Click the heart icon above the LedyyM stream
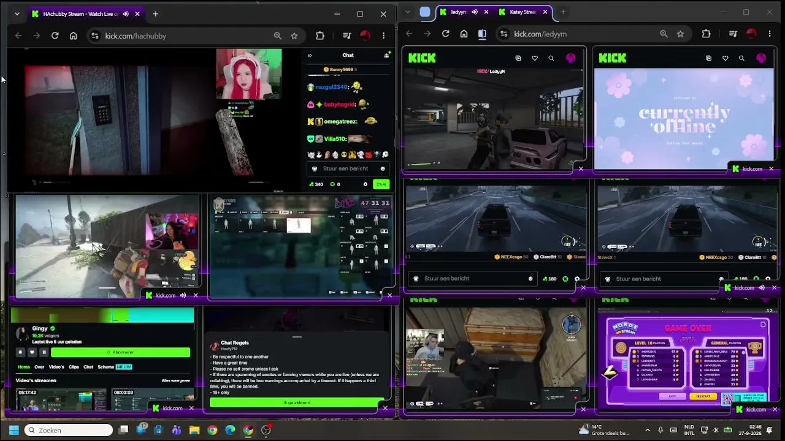 click(535, 58)
